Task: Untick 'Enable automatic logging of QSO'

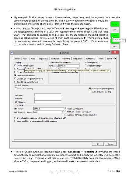Action: coord(15,69)
